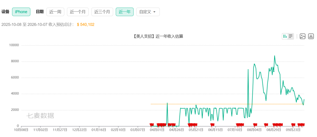Click the red flag above 08月04日

255,124
